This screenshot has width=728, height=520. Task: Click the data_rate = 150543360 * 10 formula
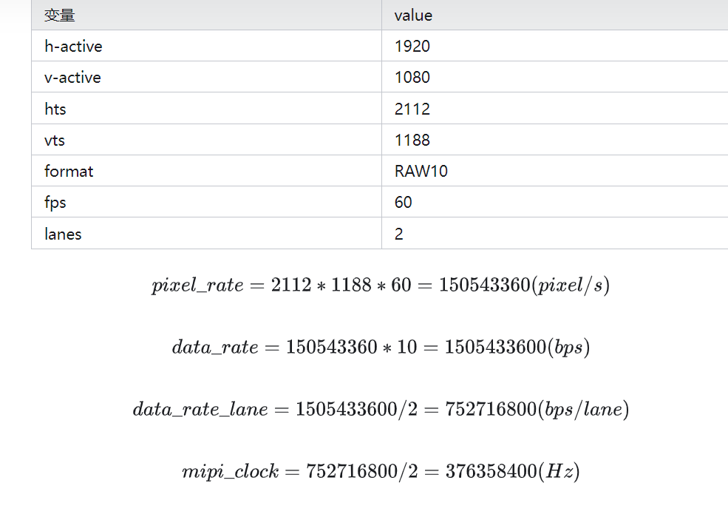(x=381, y=347)
